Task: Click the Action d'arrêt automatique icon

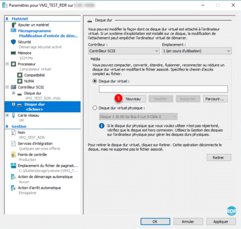Action: [13, 188]
